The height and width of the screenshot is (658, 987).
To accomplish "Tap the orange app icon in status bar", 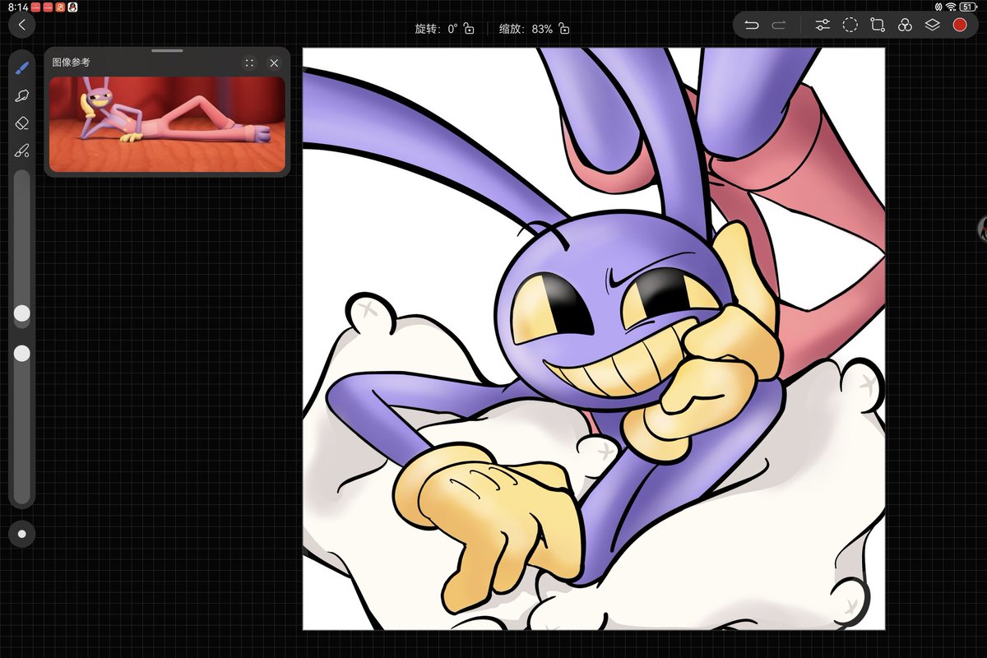I will tap(60, 7).
